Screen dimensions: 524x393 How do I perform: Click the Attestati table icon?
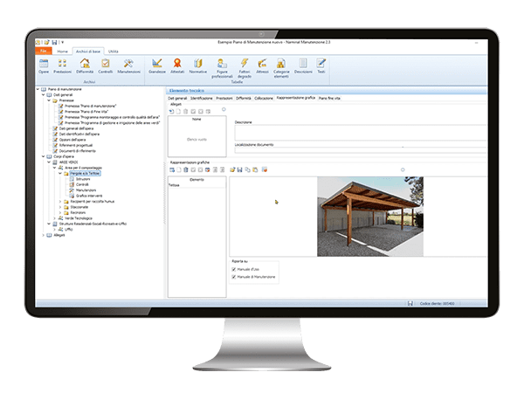177,65
